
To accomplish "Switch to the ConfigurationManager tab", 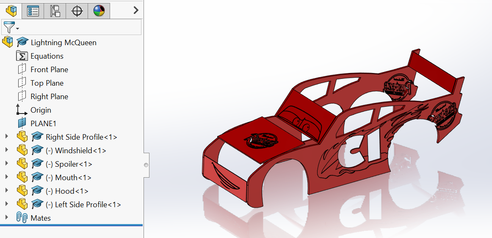I will point(55,11).
